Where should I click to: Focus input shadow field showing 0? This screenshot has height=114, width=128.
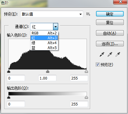click(16, 78)
